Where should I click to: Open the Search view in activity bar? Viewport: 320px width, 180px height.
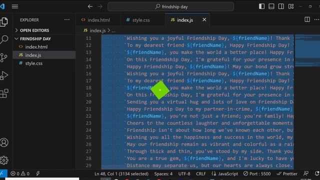4,39
